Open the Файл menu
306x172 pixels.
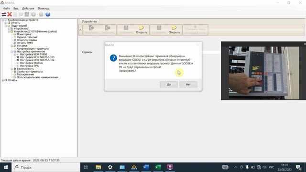click(x=6, y=9)
